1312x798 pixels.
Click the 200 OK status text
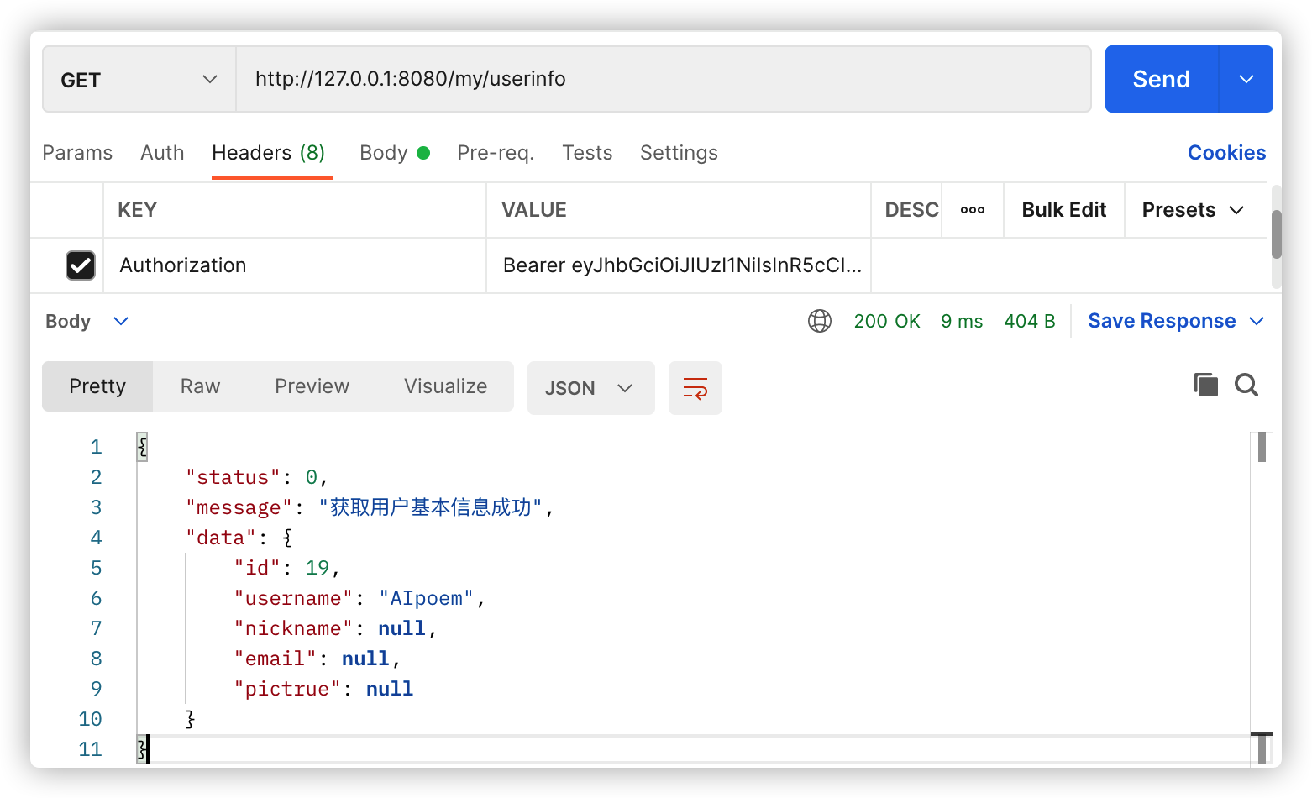pyautogui.click(x=887, y=321)
